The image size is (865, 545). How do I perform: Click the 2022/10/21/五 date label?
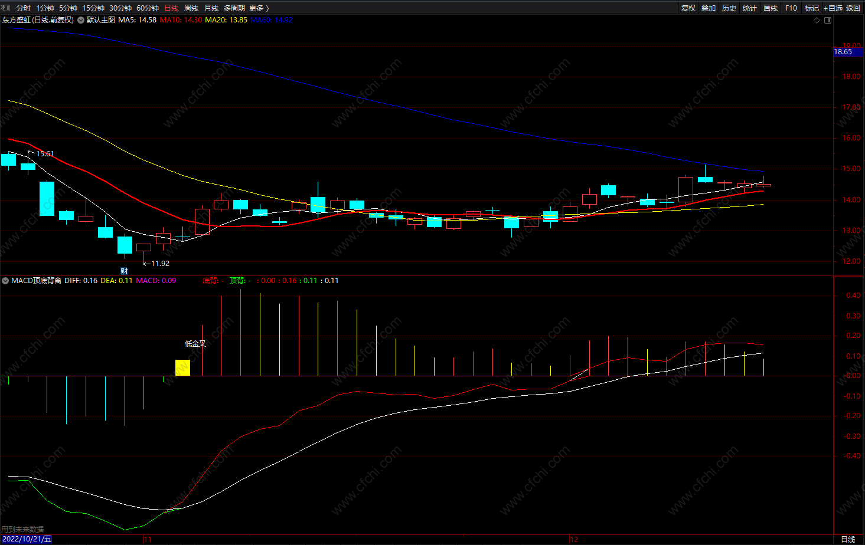point(27,539)
